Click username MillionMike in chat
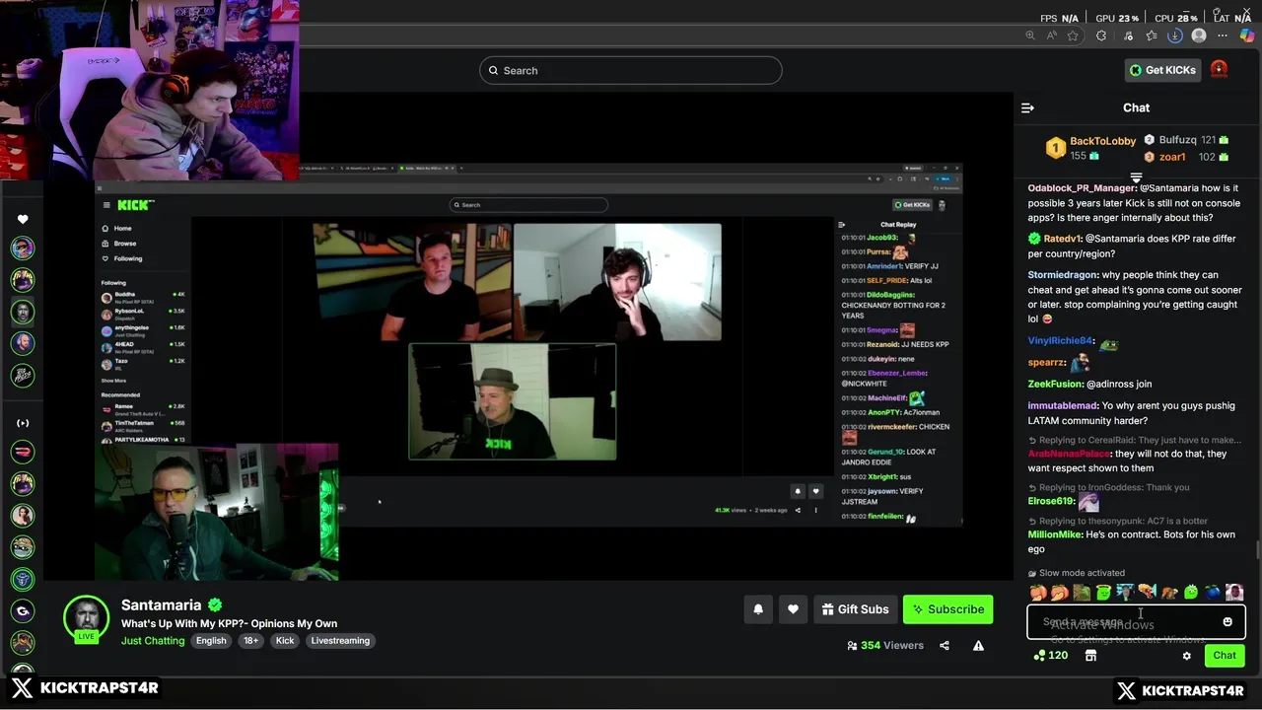This screenshot has width=1262, height=710. (x=1055, y=534)
